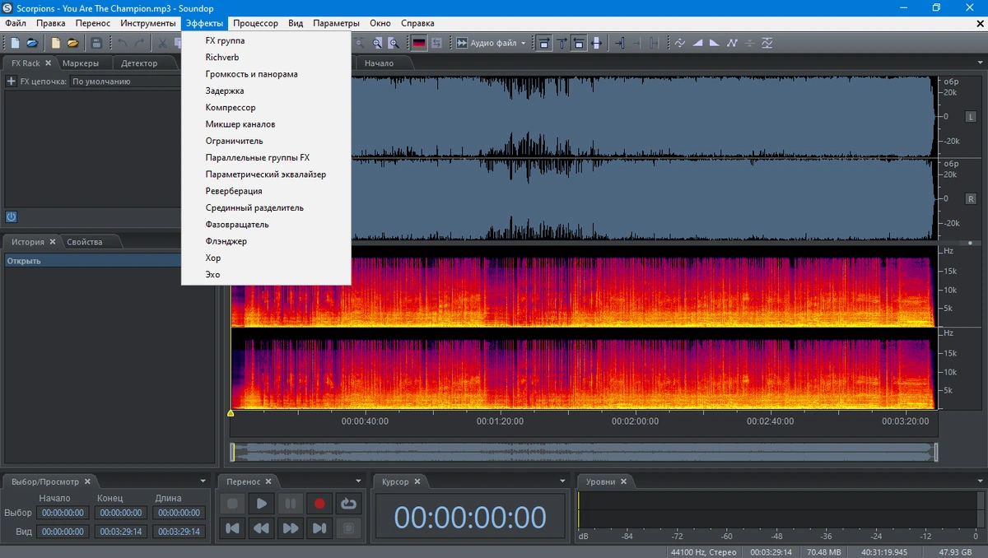Open the Файл menu
Image resolution: width=988 pixels, height=558 pixels.
pos(15,23)
